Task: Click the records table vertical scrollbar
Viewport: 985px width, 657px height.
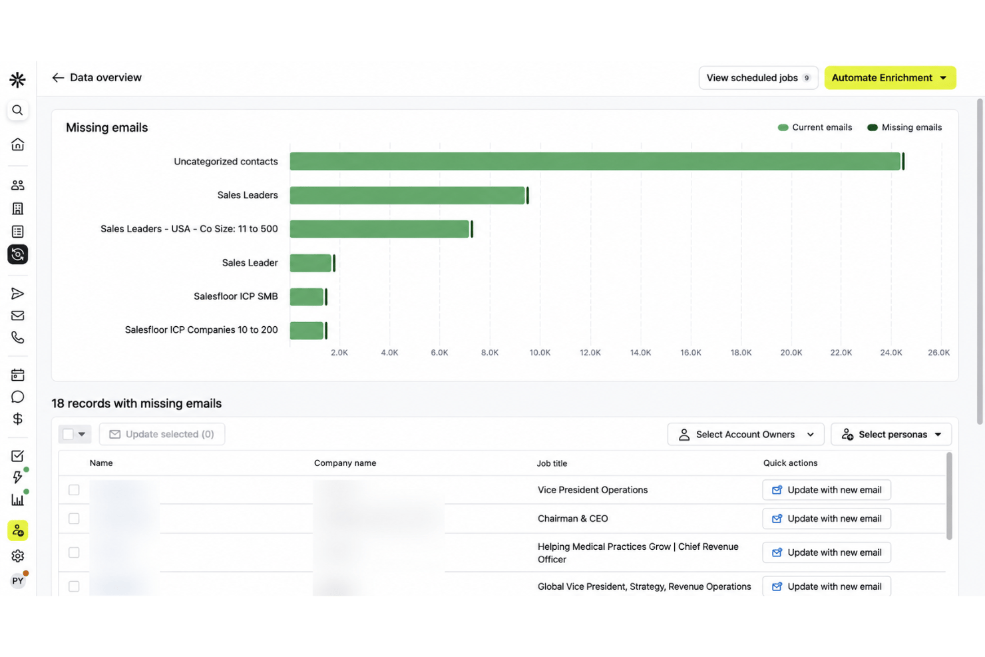Action: (949, 495)
